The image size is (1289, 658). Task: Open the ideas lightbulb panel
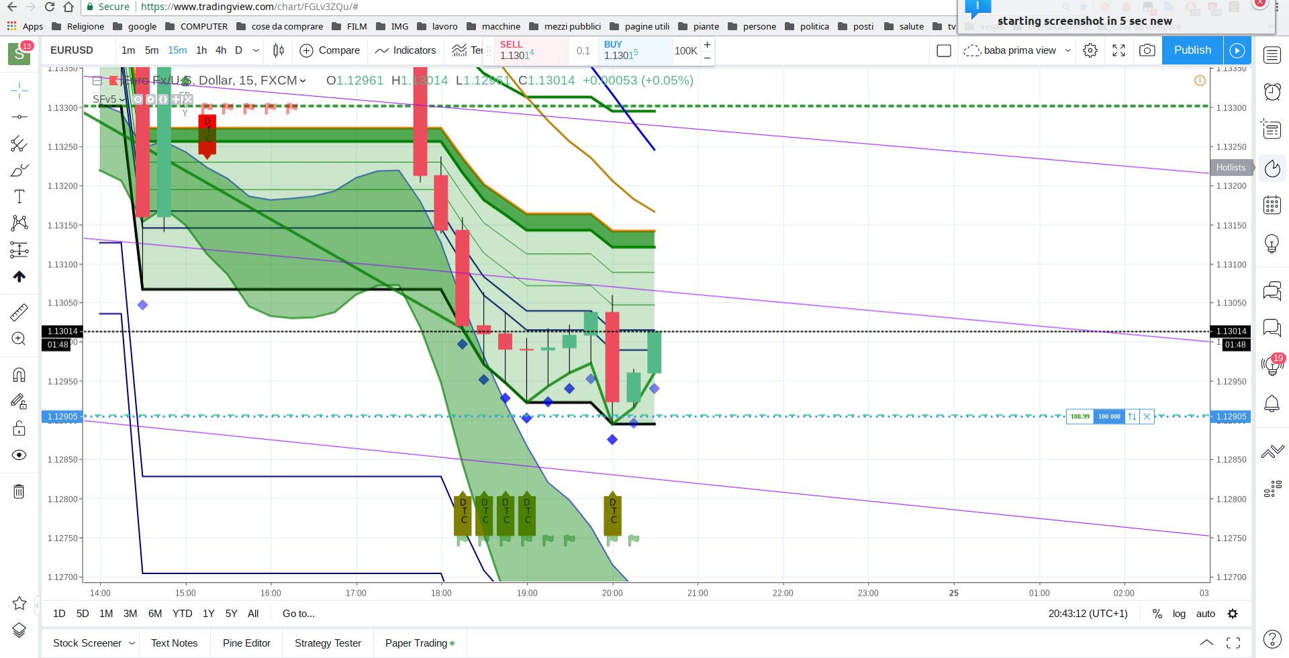[1272, 243]
